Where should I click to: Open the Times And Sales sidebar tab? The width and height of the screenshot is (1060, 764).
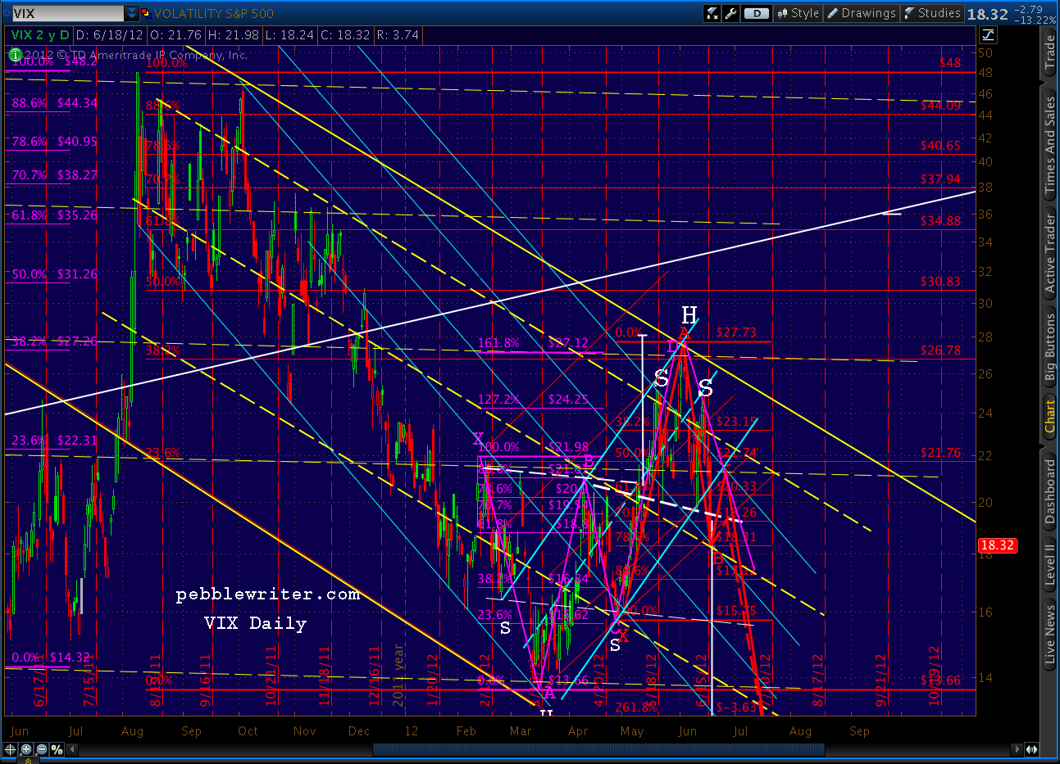(1049, 144)
